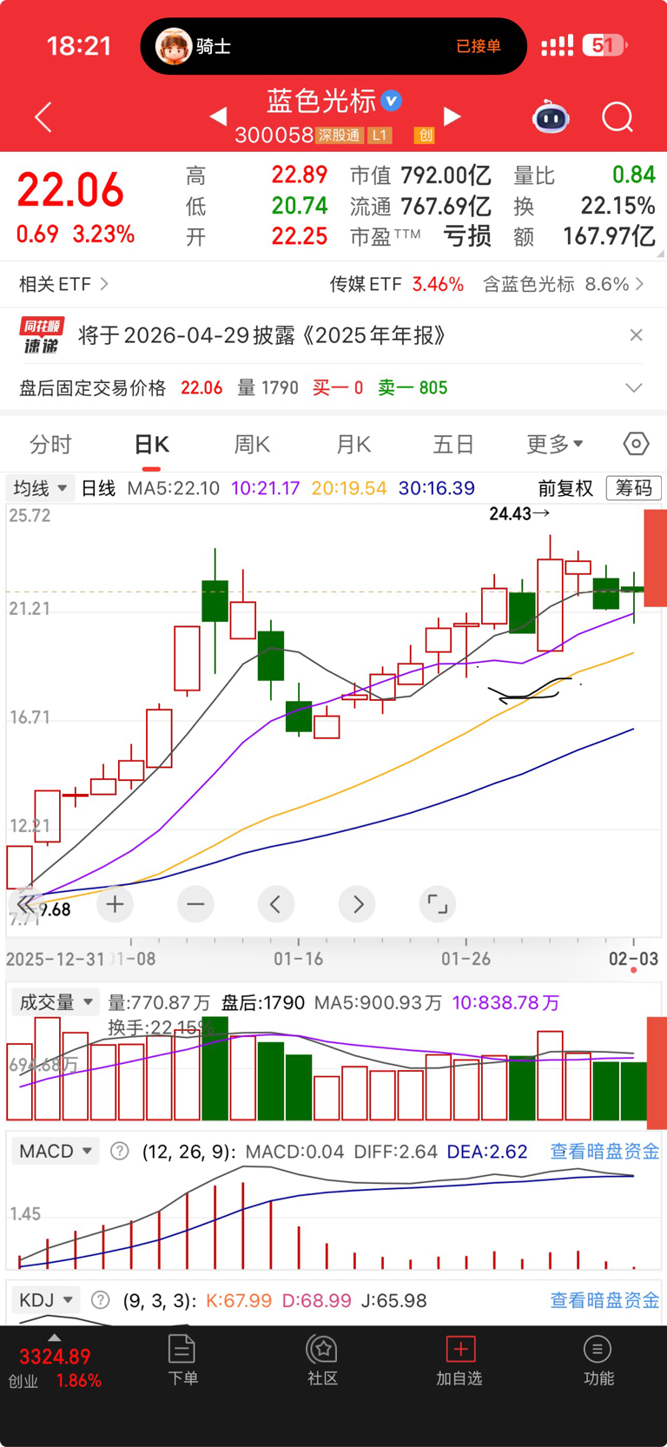Tap 卖一 805 quote

pyautogui.click(x=413, y=388)
